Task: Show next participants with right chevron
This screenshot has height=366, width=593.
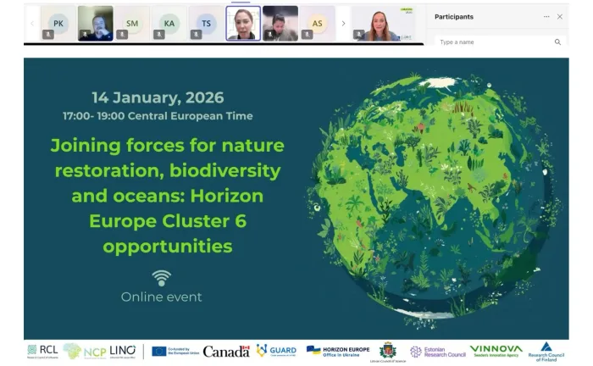Action: (x=343, y=23)
